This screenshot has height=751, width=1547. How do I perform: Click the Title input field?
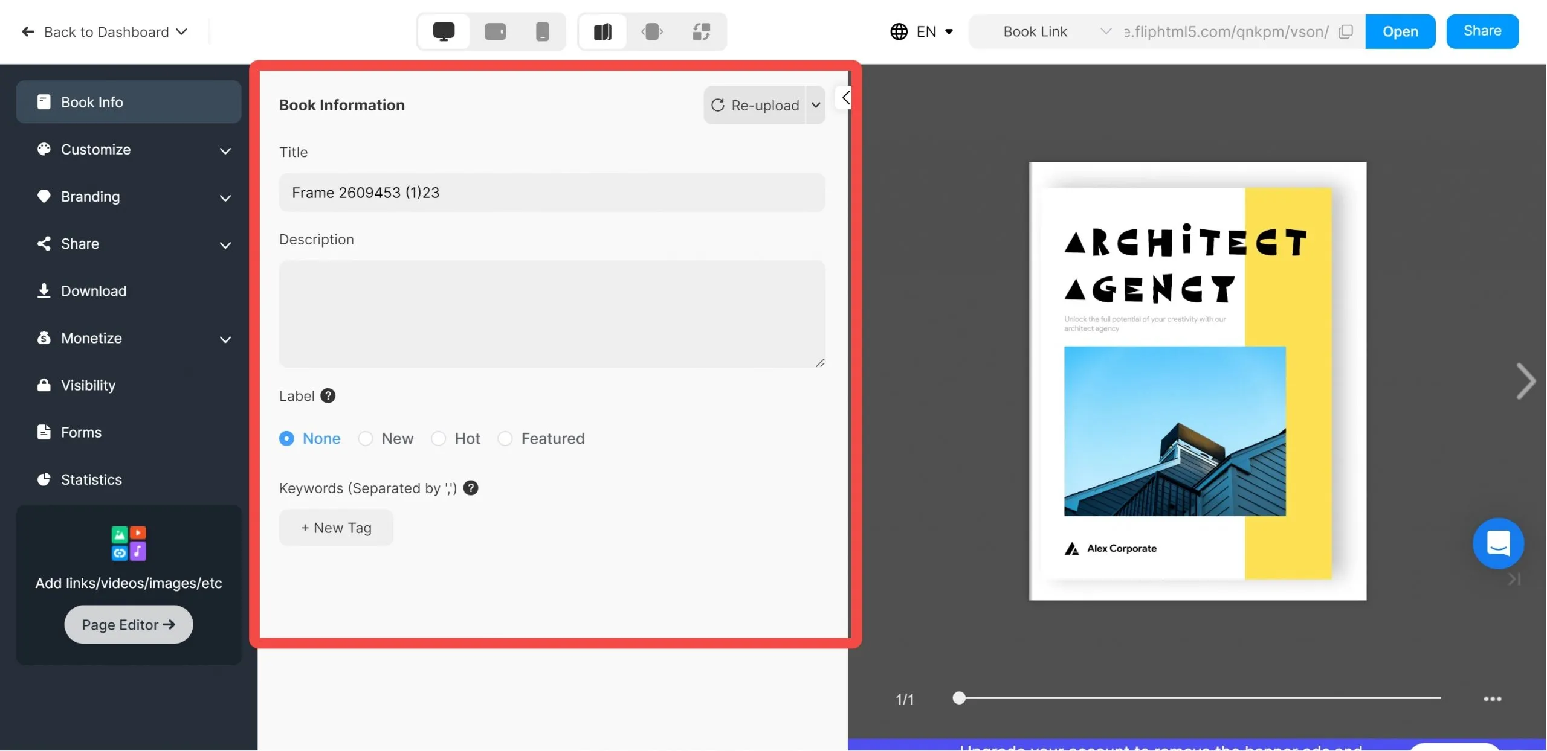(x=551, y=192)
